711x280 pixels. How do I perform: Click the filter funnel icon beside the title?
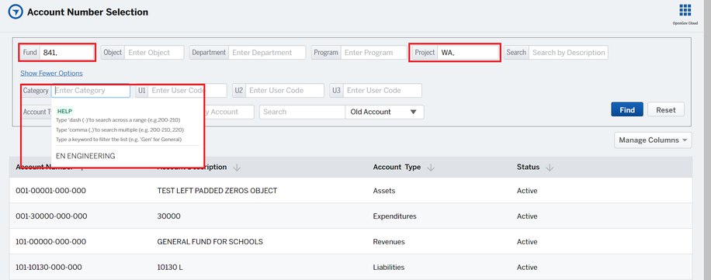click(16, 12)
